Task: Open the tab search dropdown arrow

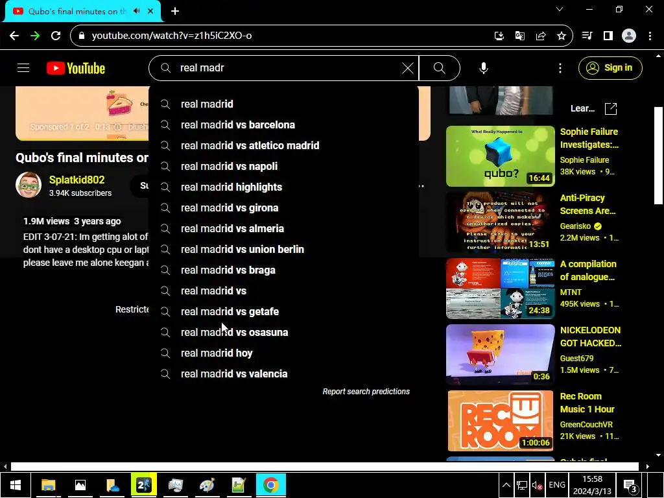Action: point(560,9)
